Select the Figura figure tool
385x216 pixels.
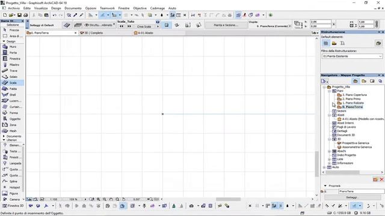tap(12, 193)
